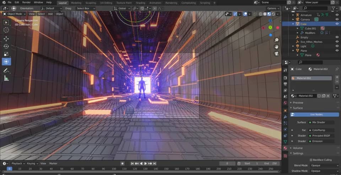The image size is (341, 175).
Task: Expand the Armature tree item
Action: [x=293, y=15]
